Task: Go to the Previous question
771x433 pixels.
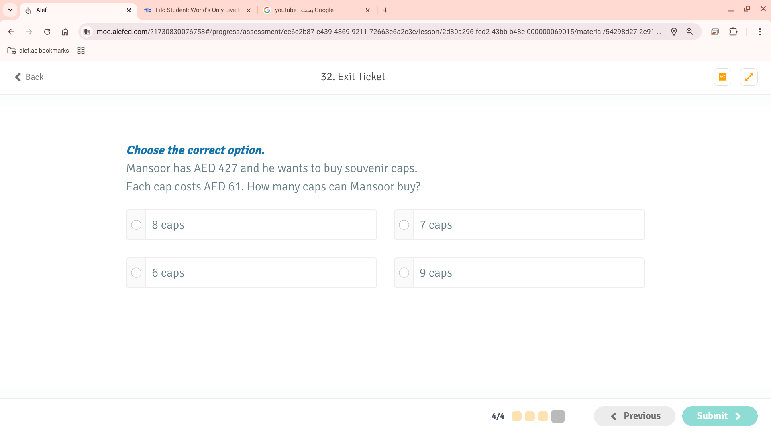Action: (634, 416)
